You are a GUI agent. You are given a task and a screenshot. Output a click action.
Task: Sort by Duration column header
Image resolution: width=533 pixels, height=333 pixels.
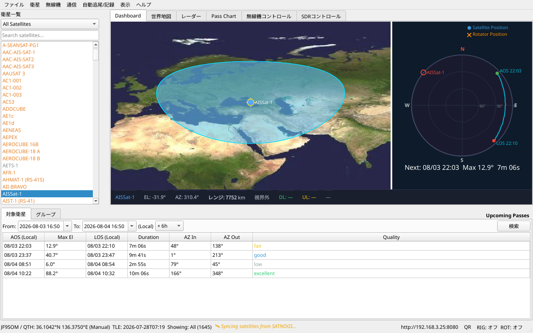pos(149,237)
